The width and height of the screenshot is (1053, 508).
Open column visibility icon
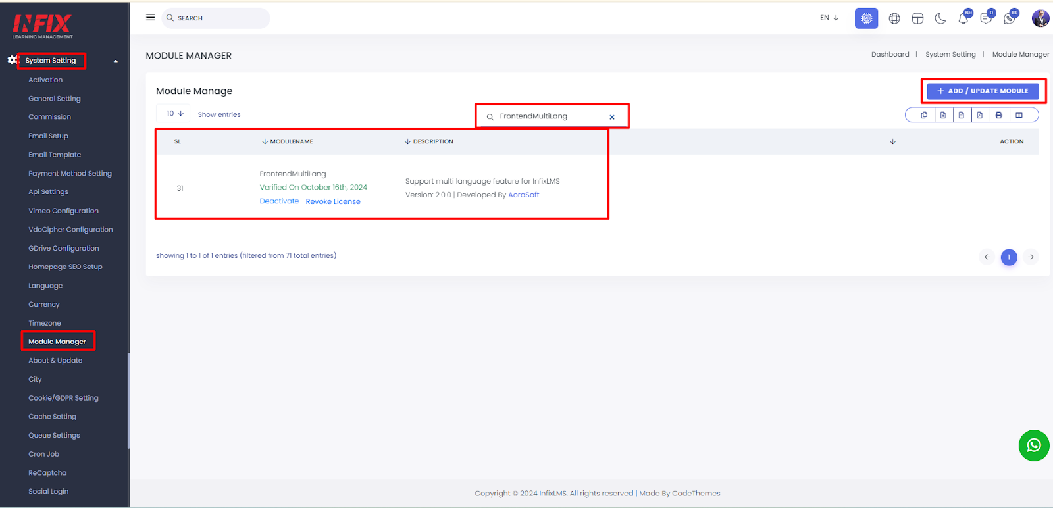point(1019,115)
